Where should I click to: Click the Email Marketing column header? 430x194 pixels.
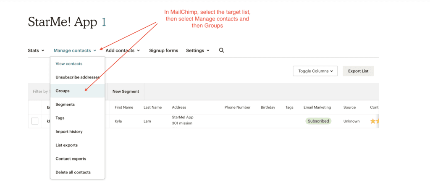coord(317,107)
